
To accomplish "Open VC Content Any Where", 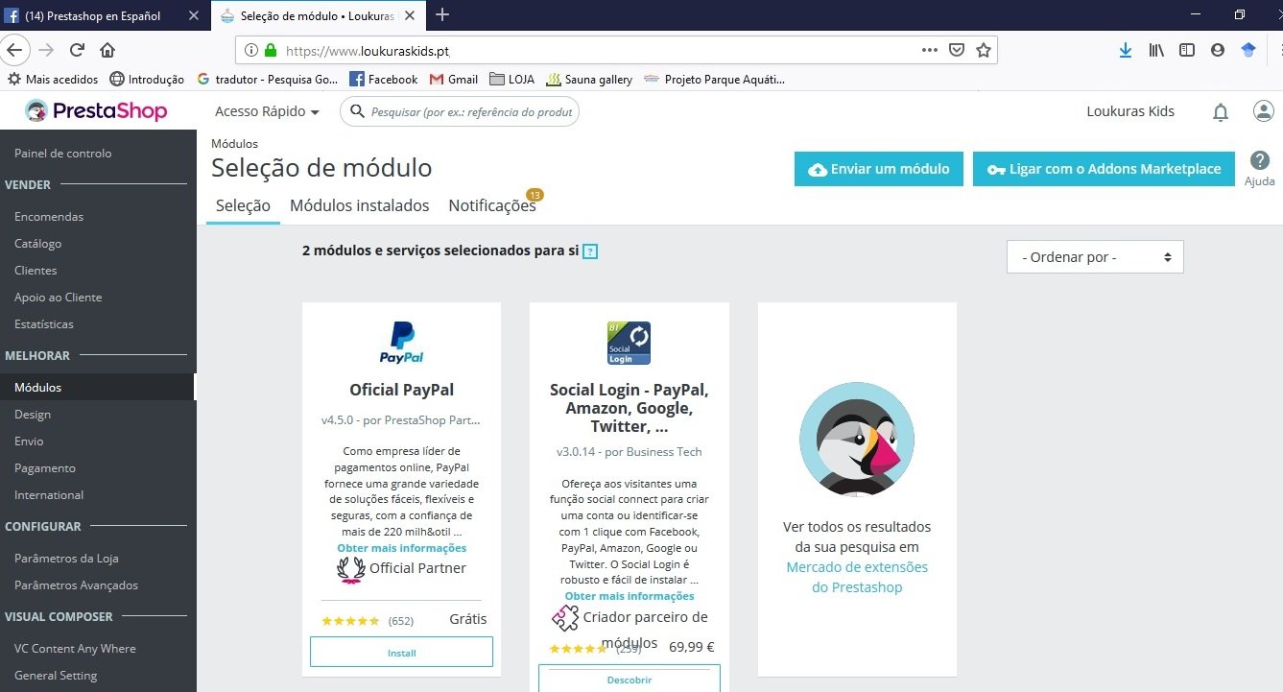I will coord(76,649).
